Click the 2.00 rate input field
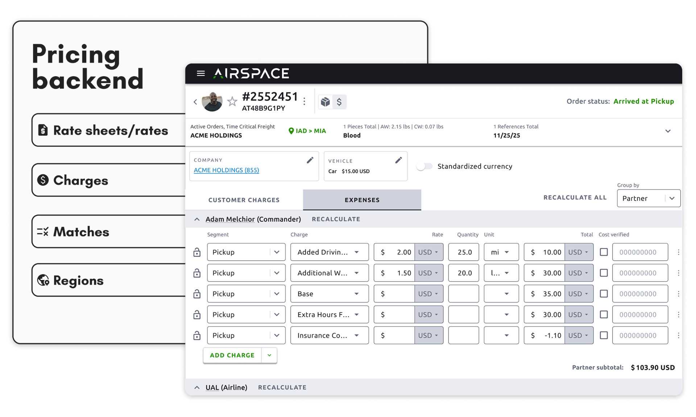The width and height of the screenshot is (696, 417). pos(394,252)
